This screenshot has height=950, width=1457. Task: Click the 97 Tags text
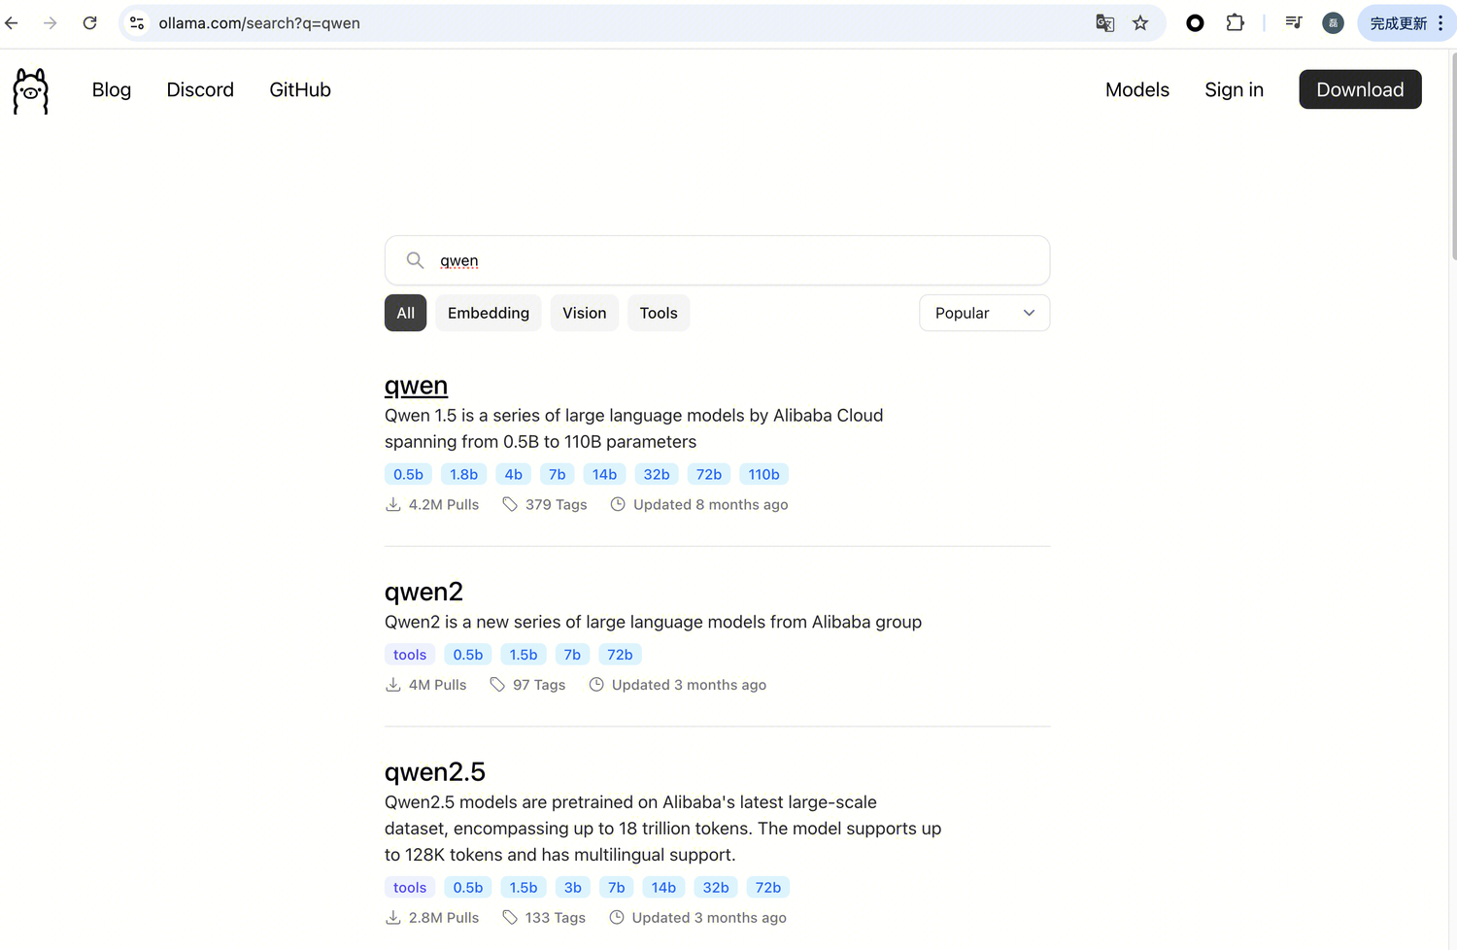[539, 685]
